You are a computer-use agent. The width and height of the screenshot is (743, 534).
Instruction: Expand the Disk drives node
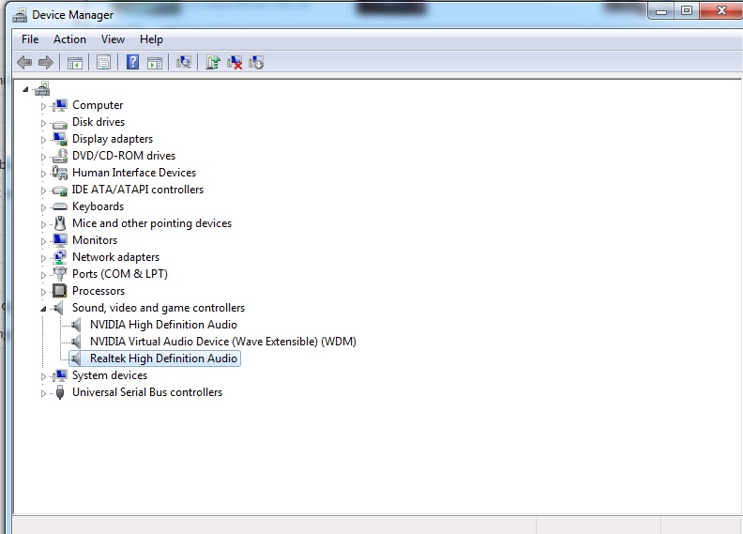[x=43, y=123]
